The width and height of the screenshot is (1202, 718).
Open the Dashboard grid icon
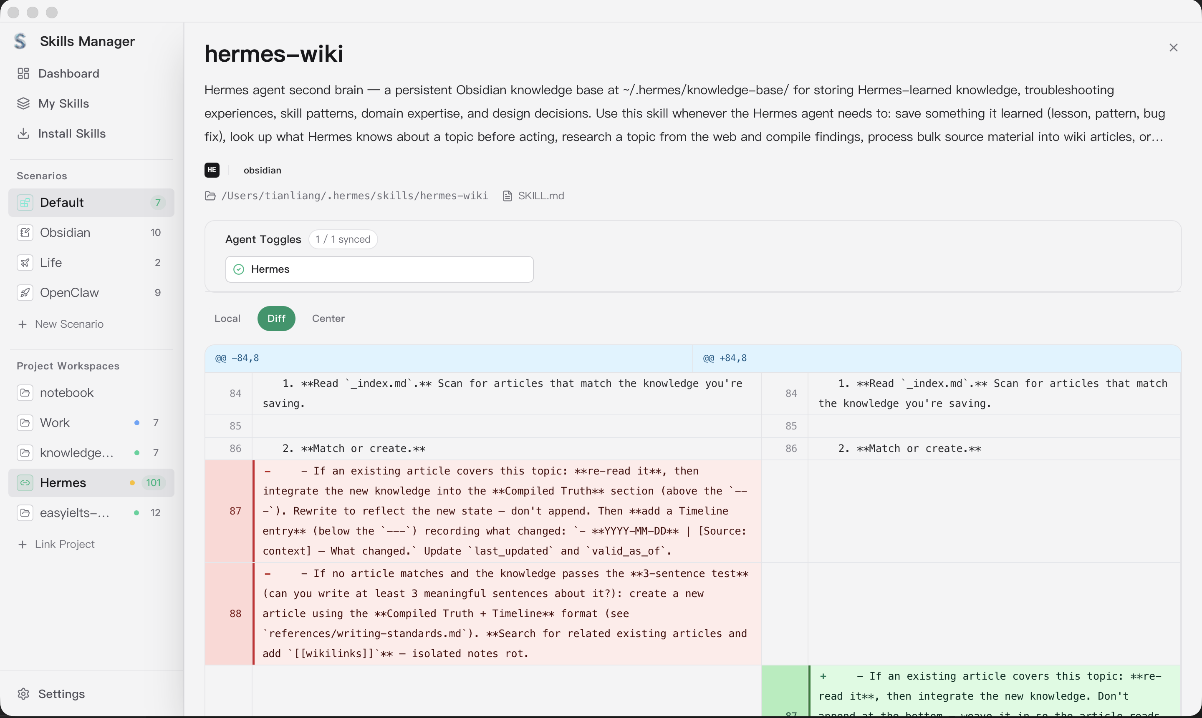click(23, 73)
